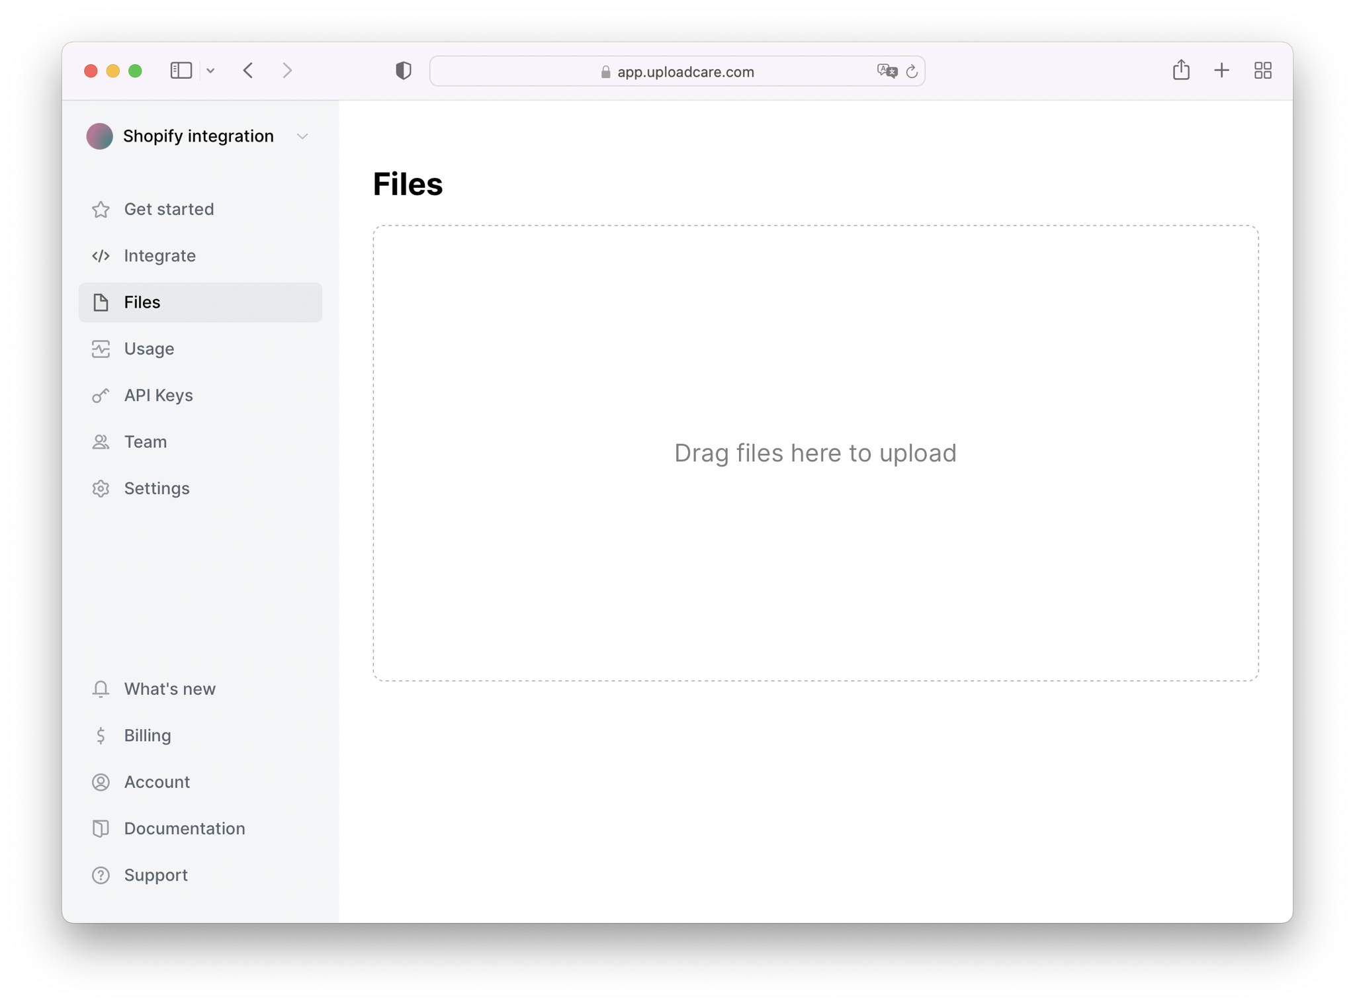
Task: Click the What's new bell icon
Action: pyautogui.click(x=101, y=689)
